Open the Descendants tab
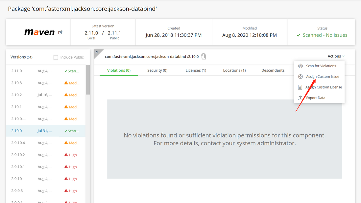Viewport: 361px width, 203px height. point(273,70)
